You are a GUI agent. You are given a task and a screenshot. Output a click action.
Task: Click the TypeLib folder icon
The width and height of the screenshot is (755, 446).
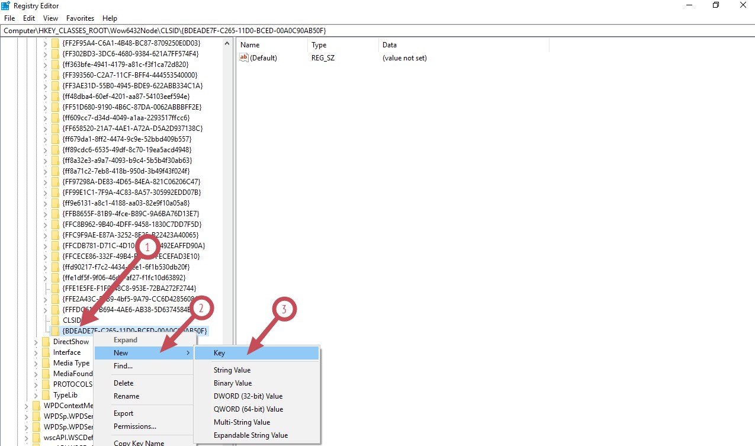(x=46, y=395)
